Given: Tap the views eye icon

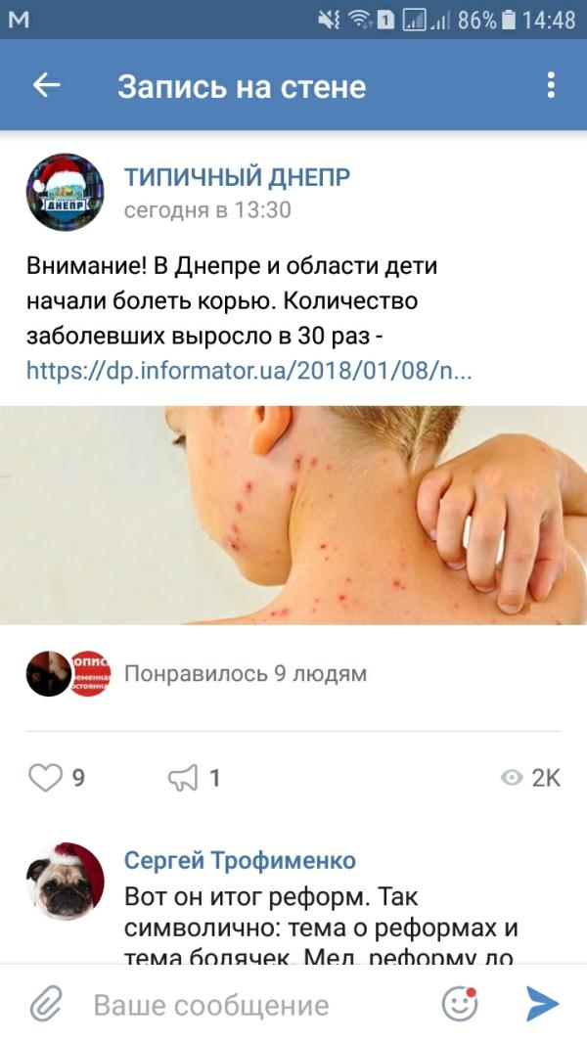Looking at the screenshot, I should (512, 778).
